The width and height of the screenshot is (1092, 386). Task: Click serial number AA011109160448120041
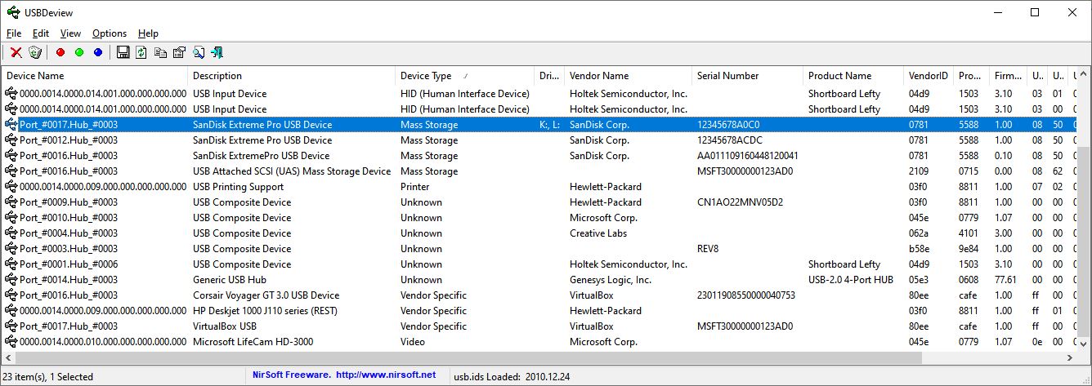click(x=748, y=156)
